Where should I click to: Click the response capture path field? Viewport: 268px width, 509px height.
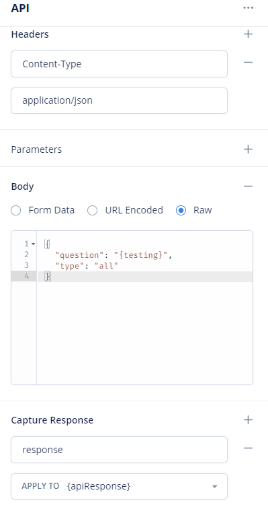tap(119, 450)
